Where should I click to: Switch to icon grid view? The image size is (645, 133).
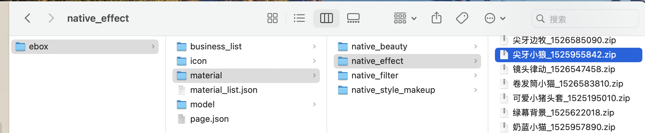pyautogui.click(x=272, y=18)
